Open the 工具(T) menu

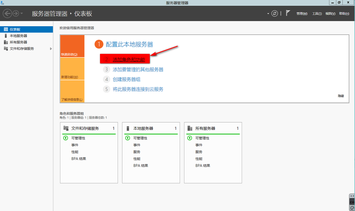[317, 14]
